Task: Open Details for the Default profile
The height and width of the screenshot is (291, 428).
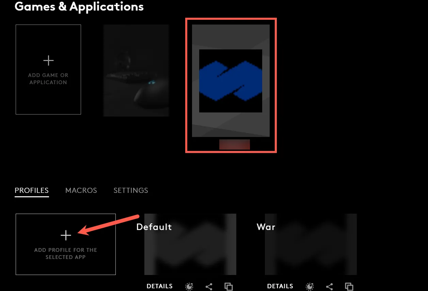Action: pyautogui.click(x=160, y=286)
